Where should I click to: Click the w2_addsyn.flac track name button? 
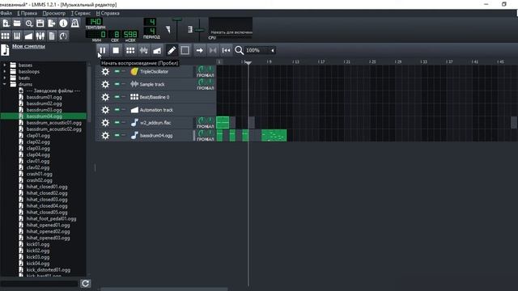[161, 123]
